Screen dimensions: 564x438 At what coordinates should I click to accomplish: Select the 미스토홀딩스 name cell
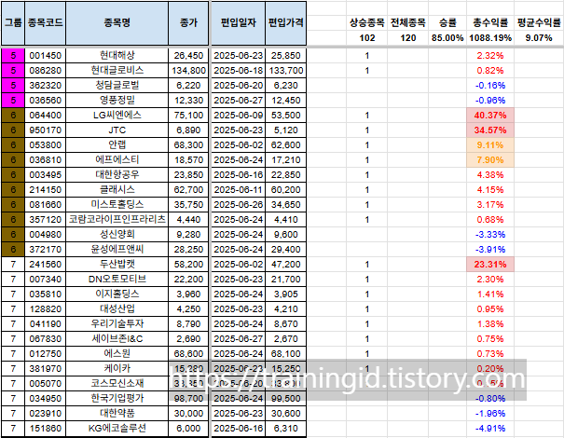(117, 205)
